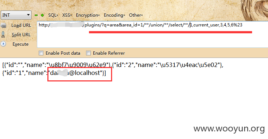The image size is (268, 139).
Task: Click the Load URL button
Action: coord(21,25)
